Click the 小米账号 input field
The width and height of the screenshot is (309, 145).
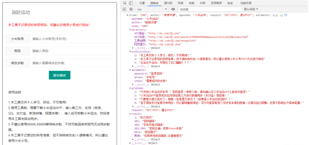coord(72,39)
